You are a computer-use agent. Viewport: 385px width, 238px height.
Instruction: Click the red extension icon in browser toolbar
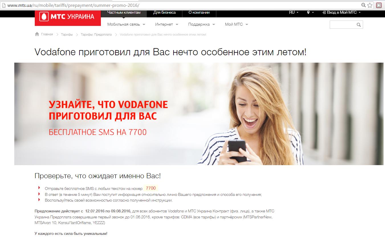click(379, 5)
